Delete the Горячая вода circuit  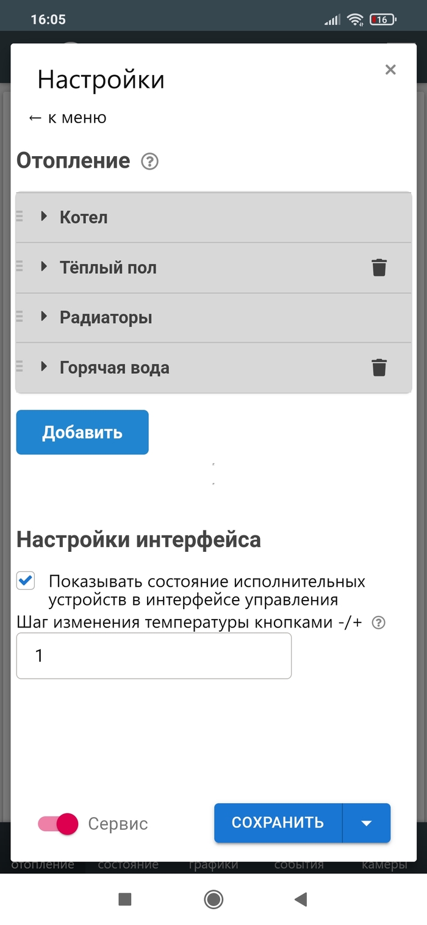pos(379,368)
